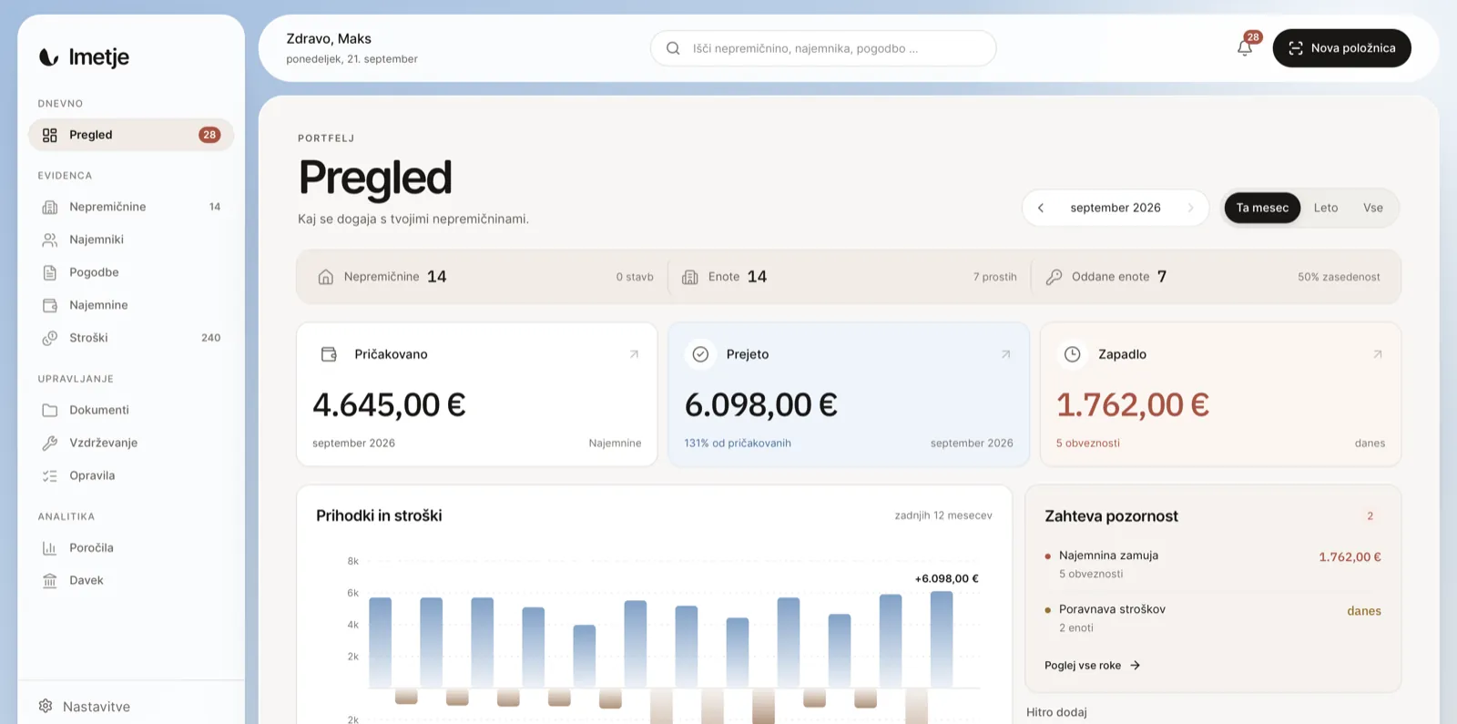Select the Ta mesec period
The image size is (1457, 724).
(1262, 208)
